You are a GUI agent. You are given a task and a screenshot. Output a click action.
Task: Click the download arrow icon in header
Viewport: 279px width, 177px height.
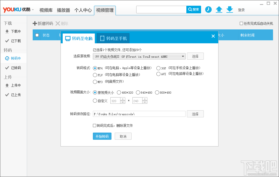pyautogui.click(x=230, y=10)
